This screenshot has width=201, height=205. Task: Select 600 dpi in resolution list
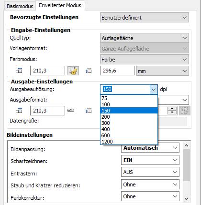coord(129,135)
